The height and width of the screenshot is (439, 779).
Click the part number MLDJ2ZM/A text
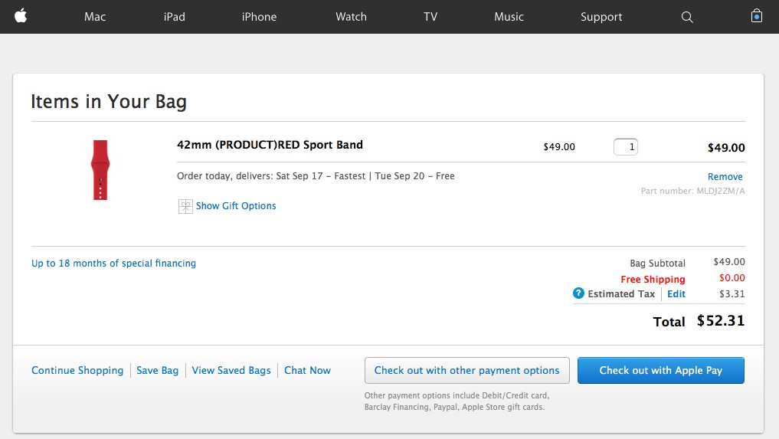tap(692, 191)
